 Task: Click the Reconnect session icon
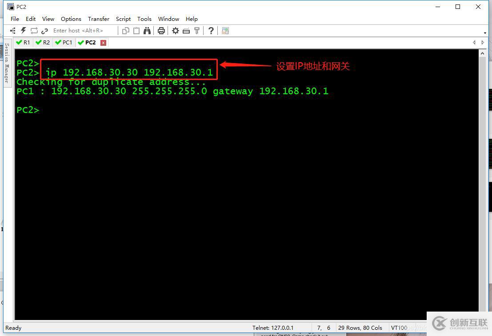34,31
